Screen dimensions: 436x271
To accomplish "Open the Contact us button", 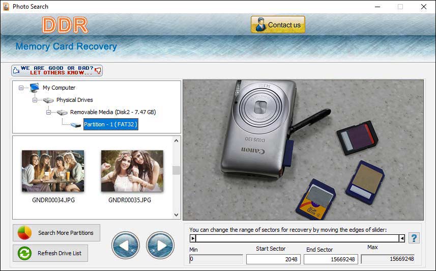I will pyautogui.click(x=278, y=24).
